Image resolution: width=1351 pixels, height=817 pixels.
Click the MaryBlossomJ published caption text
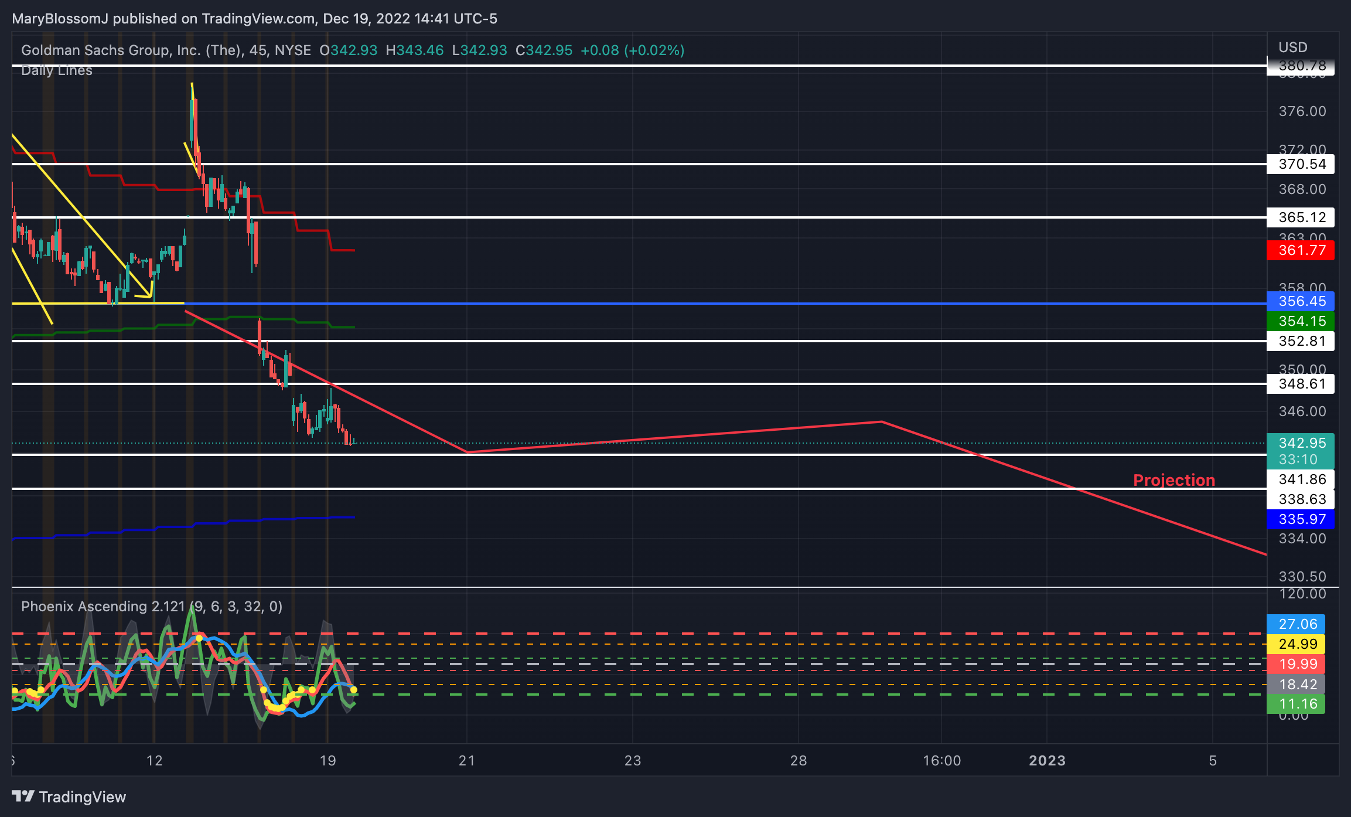[254, 19]
